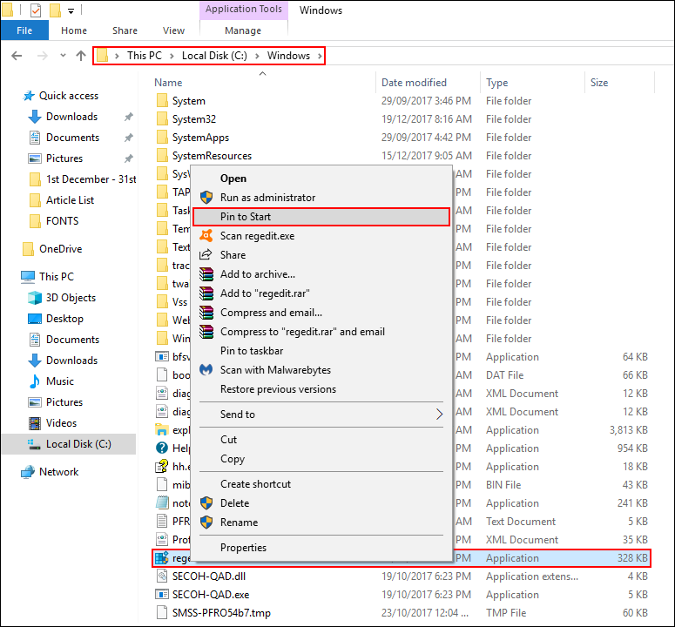Open the FONTS folder in sidebar
This screenshot has height=627, width=675.
click(62, 221)
